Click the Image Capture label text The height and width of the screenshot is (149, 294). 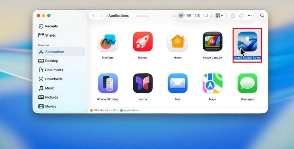[212, 58]
